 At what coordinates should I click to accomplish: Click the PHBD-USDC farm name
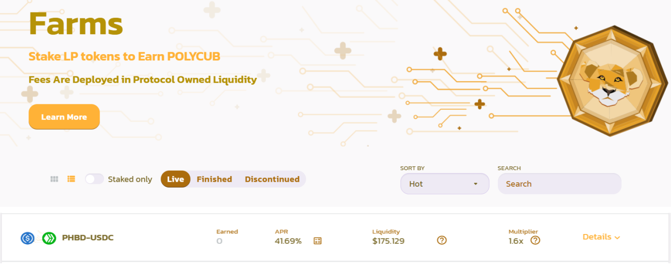point(88,238)
